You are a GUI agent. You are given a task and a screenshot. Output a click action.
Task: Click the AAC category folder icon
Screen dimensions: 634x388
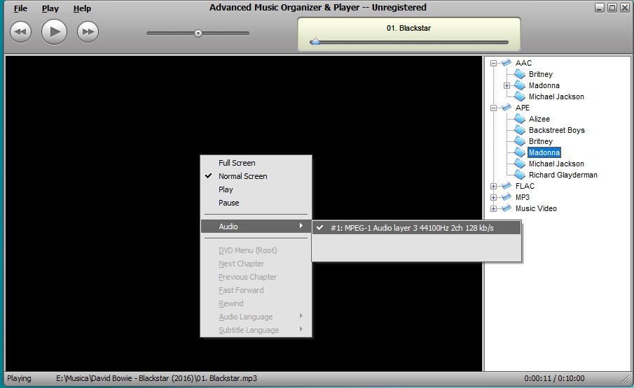506,63
